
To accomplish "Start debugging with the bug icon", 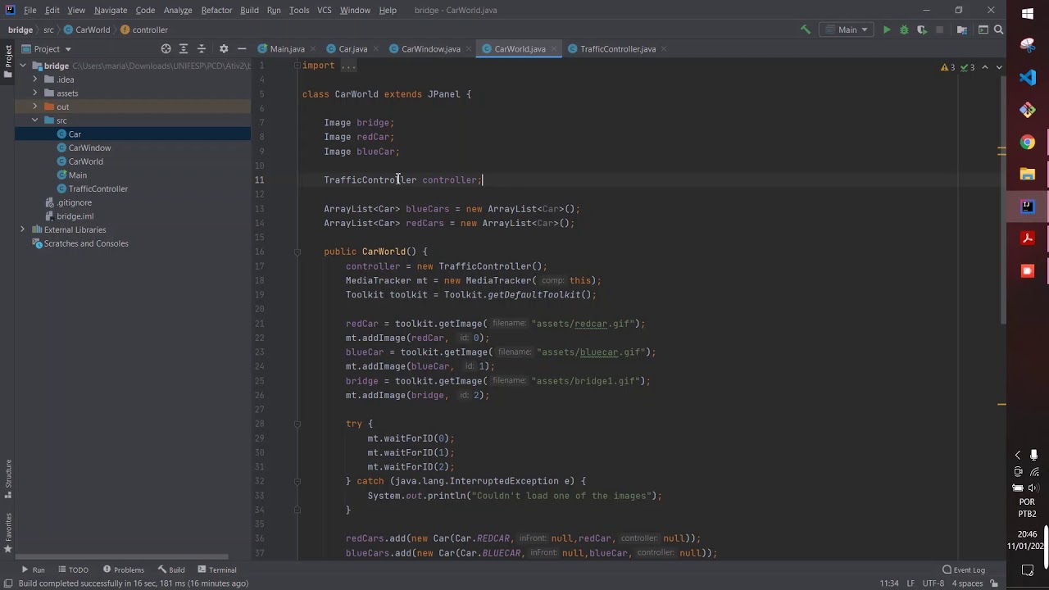I will pyautogui.click(x=904, y=29).
